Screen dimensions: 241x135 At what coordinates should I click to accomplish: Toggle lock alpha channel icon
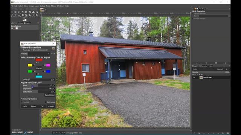pos(202,74)
